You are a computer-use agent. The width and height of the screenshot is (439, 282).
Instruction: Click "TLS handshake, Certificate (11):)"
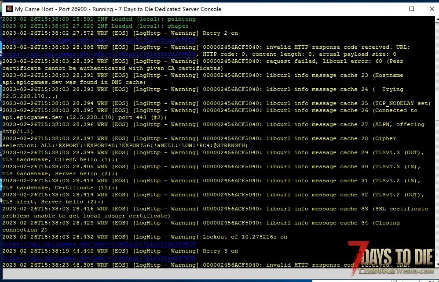click(60, 188)
